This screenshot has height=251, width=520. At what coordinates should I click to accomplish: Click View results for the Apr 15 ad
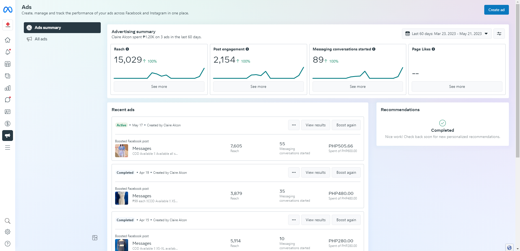pyautogui.click(x=316, y=220)
